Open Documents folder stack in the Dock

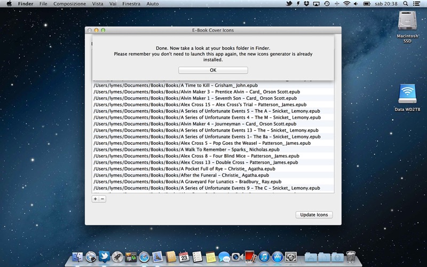point(324,257)
